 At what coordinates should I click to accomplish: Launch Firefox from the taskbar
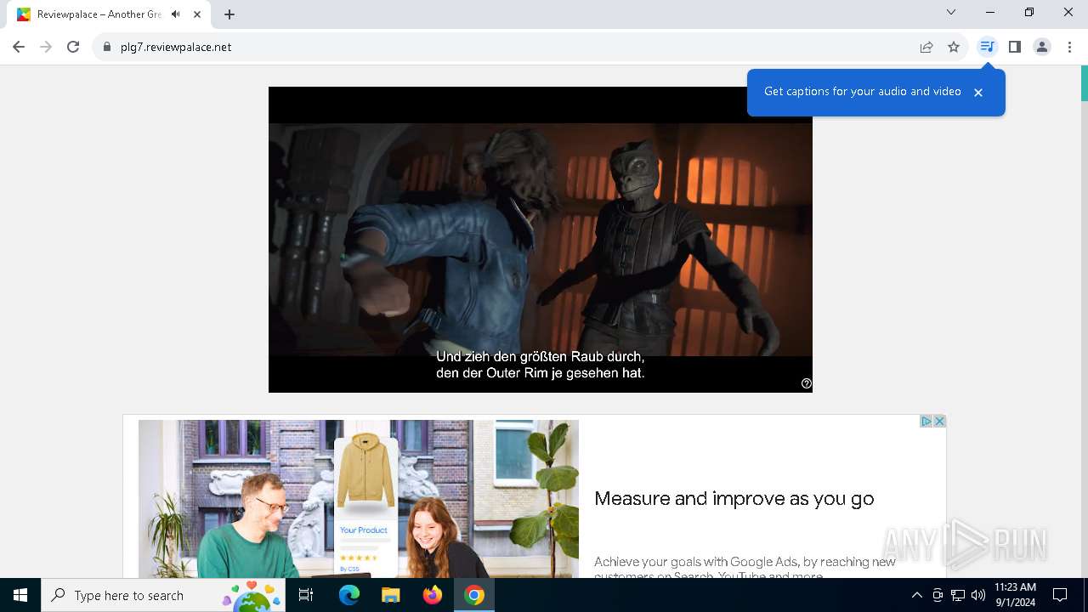coord(433,595)
